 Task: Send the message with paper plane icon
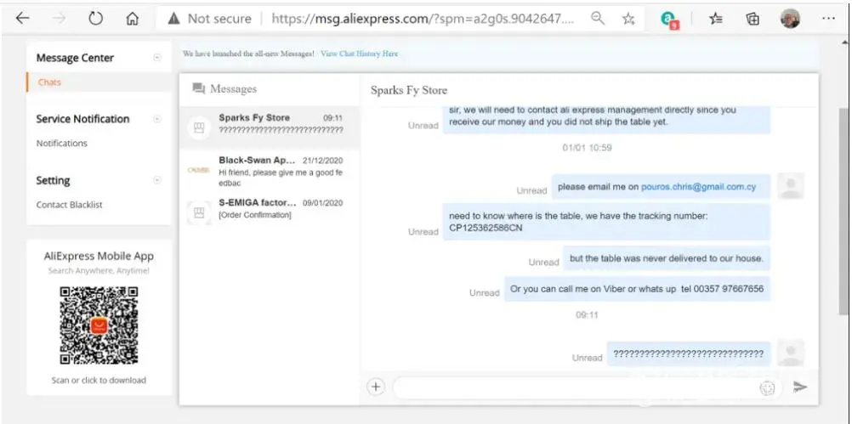tap(800, 387)
